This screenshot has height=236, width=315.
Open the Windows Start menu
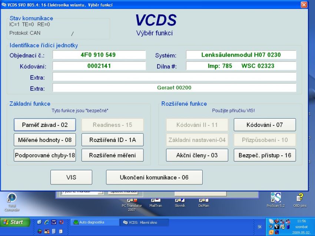tap(13, 222)
